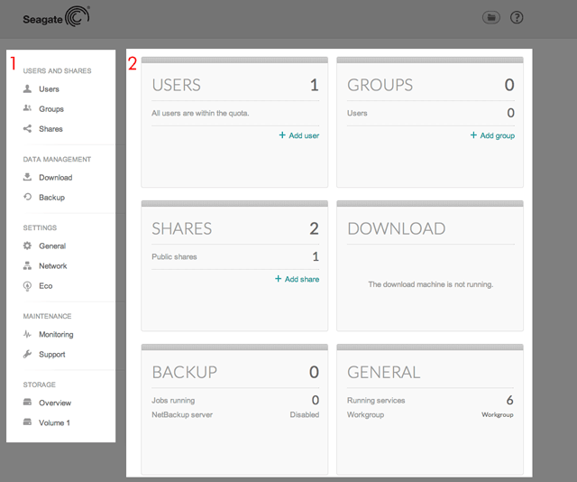Click the Download icon under Data Management
577x482 pixels.
28,178
